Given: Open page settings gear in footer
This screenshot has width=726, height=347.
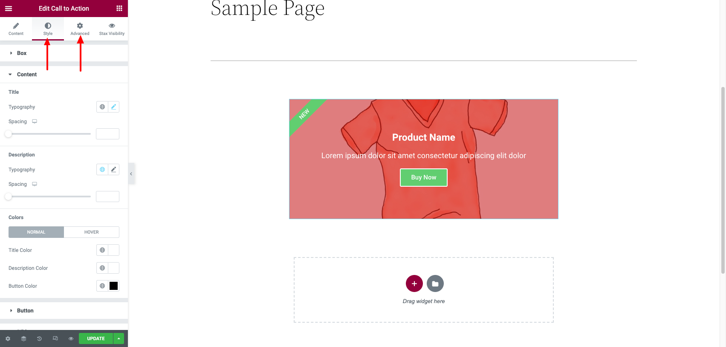Looking at the screenshot, I should pyautogui.click(x=8, y=338).
